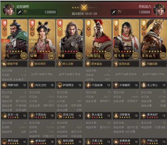Select the 列奥尼达 hero card

point(98,39)
